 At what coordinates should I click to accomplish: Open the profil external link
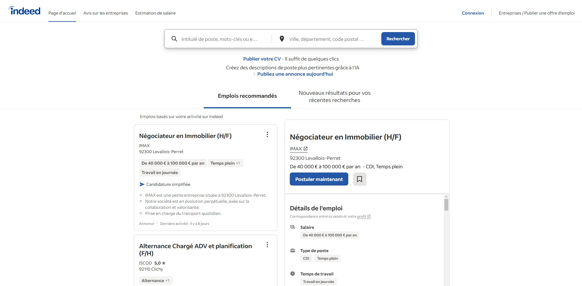[x=364, y=216]
